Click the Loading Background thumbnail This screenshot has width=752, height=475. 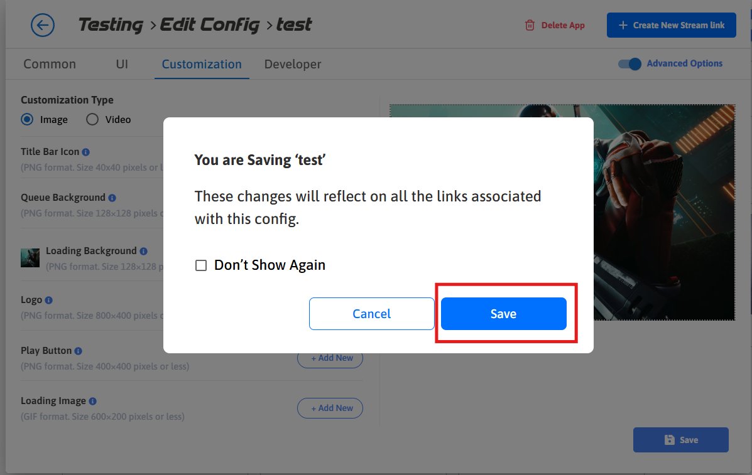tap(30, 257)
